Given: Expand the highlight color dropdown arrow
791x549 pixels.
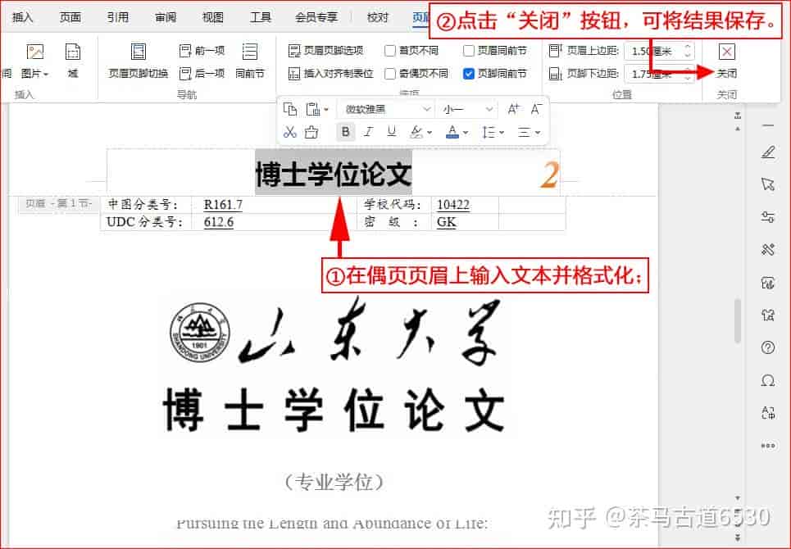Looking at the screenshot, I should [x=430, y=133].
